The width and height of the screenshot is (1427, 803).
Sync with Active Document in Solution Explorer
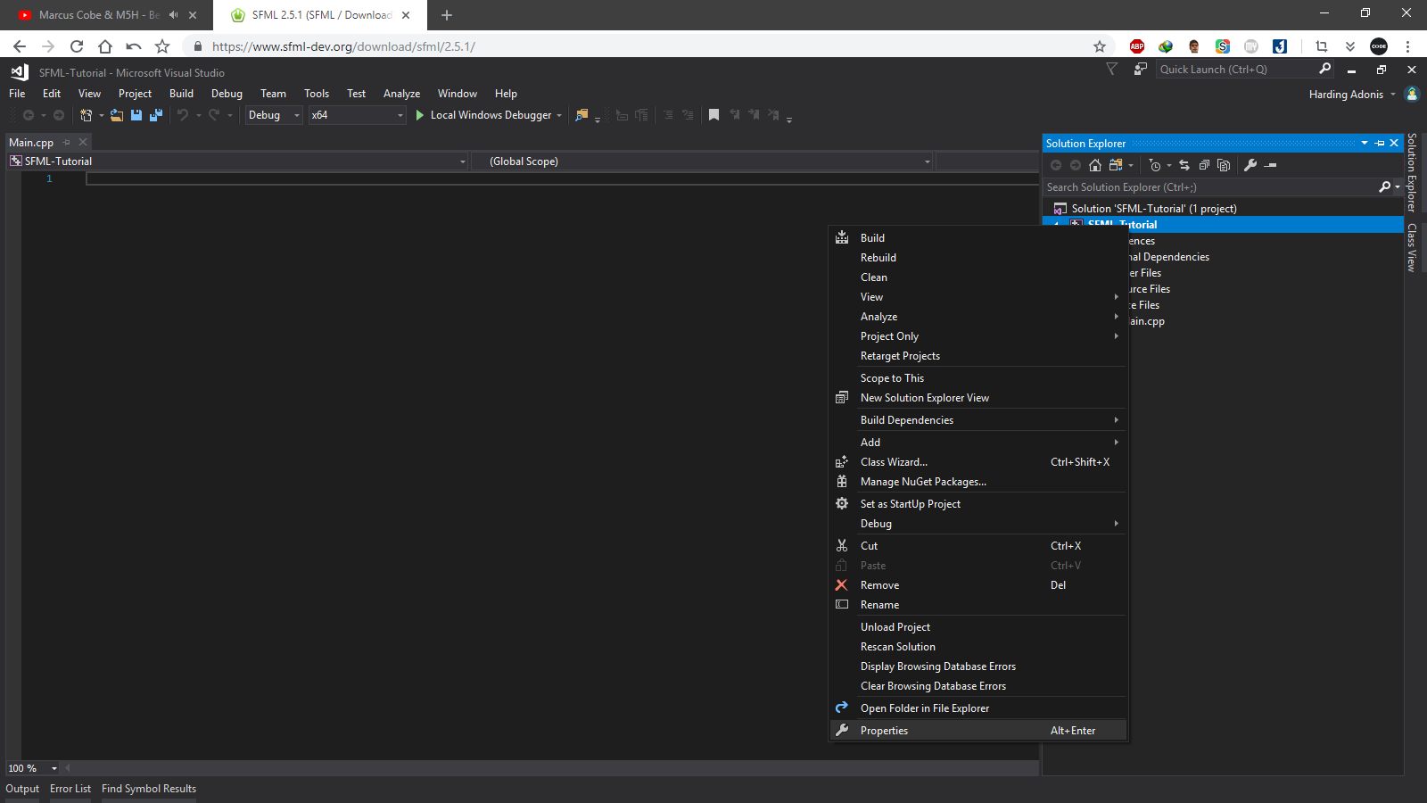click(x=1184, y=165)
